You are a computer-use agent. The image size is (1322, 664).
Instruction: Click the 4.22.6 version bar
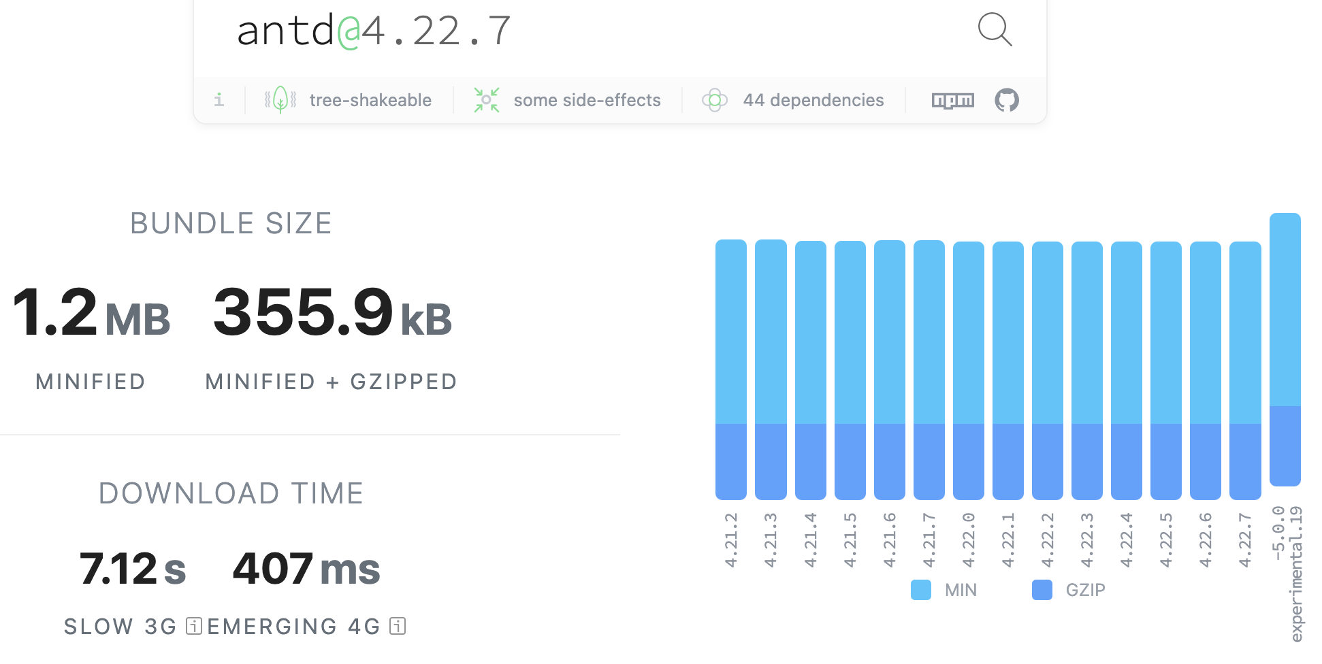[1206, 371]
